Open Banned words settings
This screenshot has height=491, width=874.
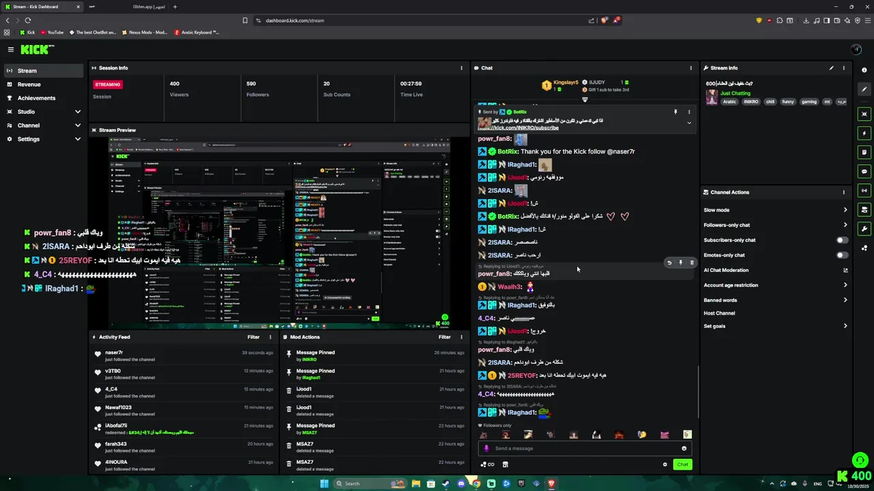(776, 300)
